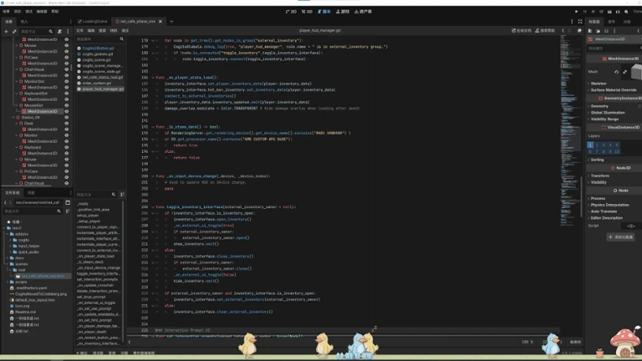The image size is (642, 361).
Task: Save resource icon in Inspector toolbar
Action: pyautogui.click(x=606, y=31)
